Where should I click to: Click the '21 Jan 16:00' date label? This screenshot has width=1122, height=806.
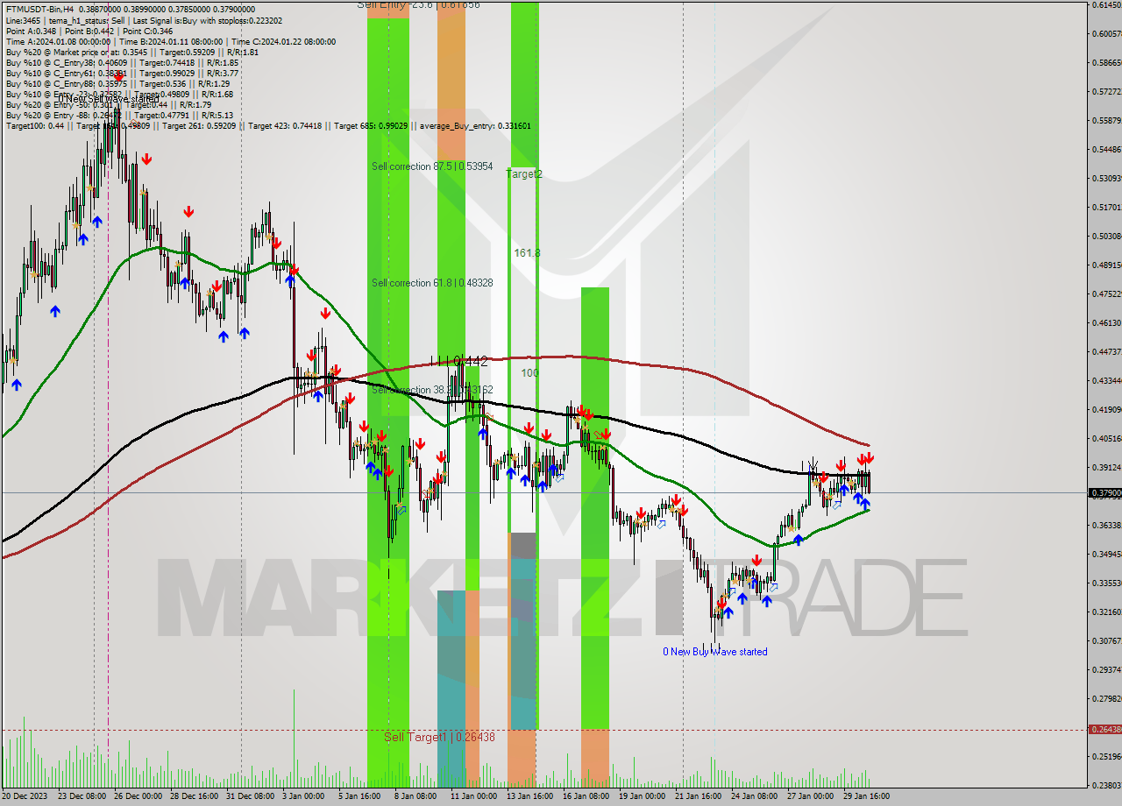point(699,796)
